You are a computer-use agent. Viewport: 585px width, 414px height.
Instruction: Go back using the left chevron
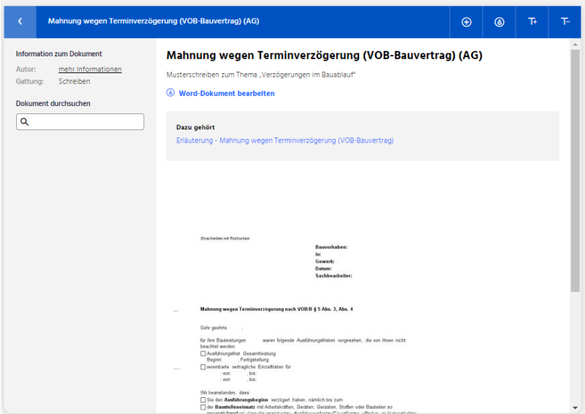(20, 22)
